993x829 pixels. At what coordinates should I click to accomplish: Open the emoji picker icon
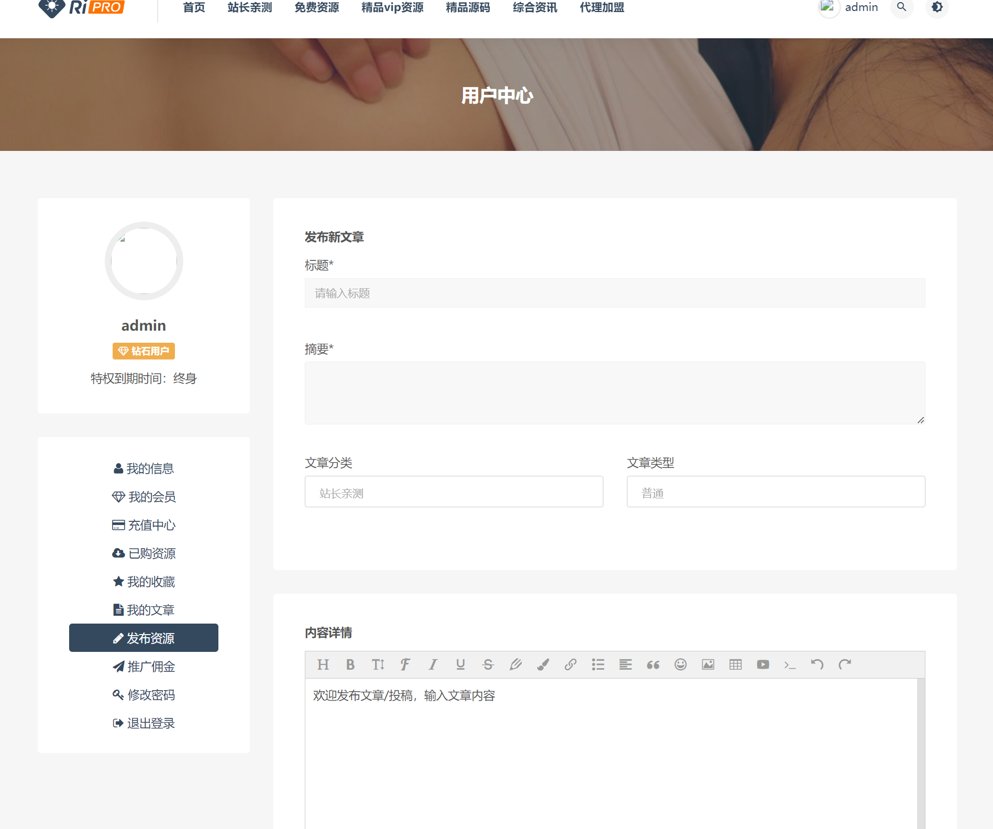click(x=680, y=665)
